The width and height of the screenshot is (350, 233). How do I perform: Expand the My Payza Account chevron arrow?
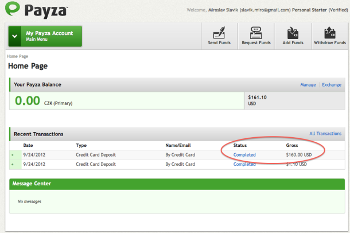click(15, 36)
